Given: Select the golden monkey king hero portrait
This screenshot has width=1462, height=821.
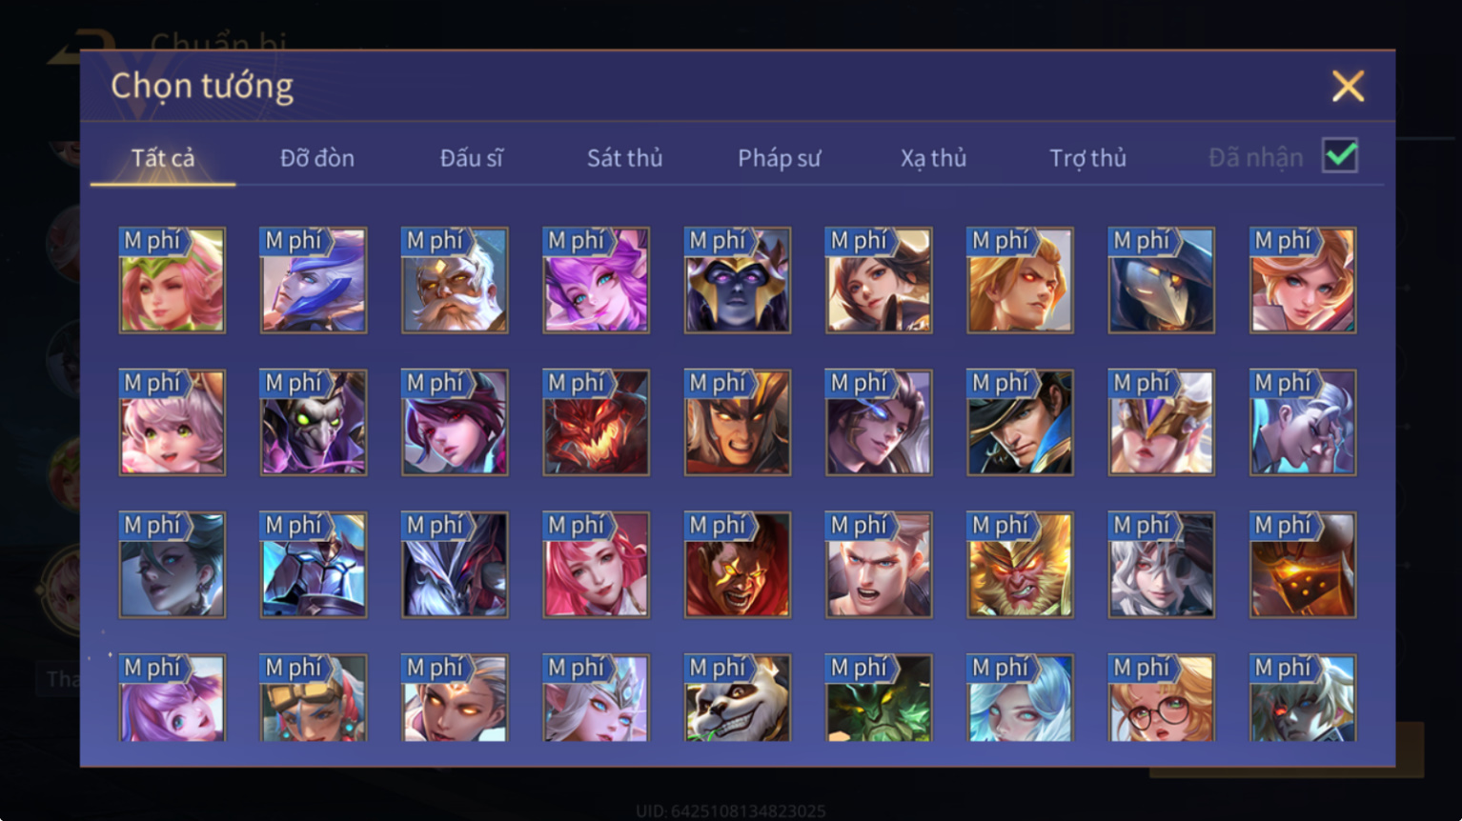Looking at the screenshot, I should click(x=1020, y=565).
